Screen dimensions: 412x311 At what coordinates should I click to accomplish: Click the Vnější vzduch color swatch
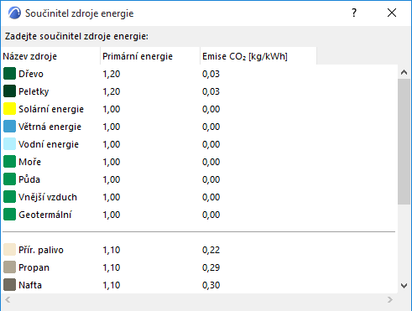click(9, 197)
